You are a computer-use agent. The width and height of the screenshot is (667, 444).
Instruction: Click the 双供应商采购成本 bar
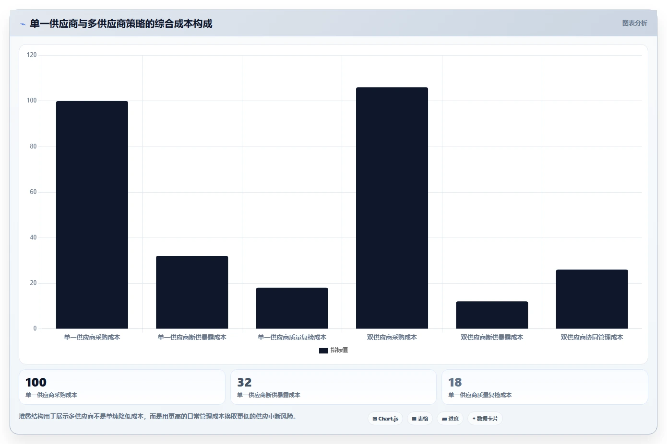click(392, 208)
